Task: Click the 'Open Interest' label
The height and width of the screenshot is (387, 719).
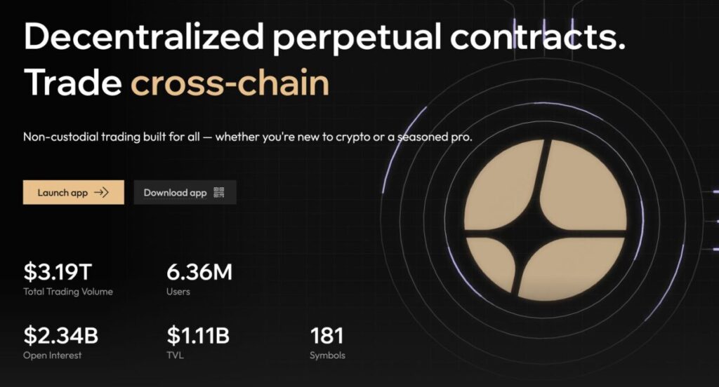Action: pos(53,355)
